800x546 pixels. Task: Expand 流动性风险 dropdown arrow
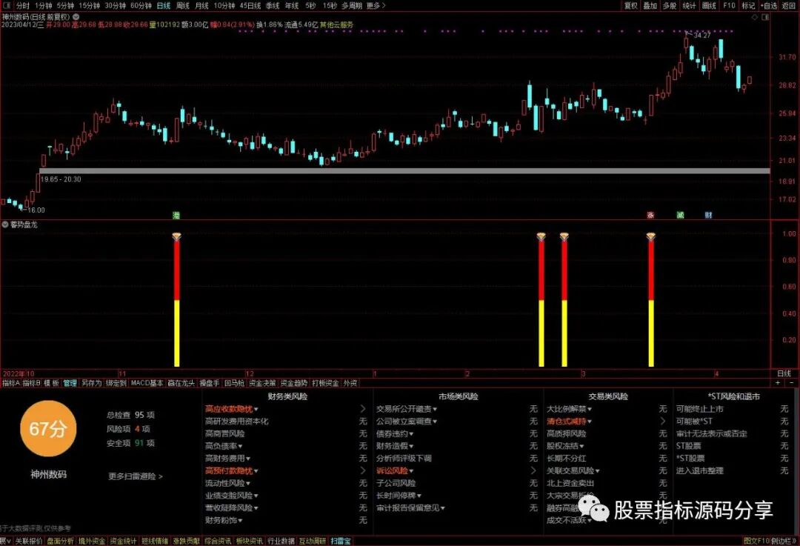click(x=248, y=483)
